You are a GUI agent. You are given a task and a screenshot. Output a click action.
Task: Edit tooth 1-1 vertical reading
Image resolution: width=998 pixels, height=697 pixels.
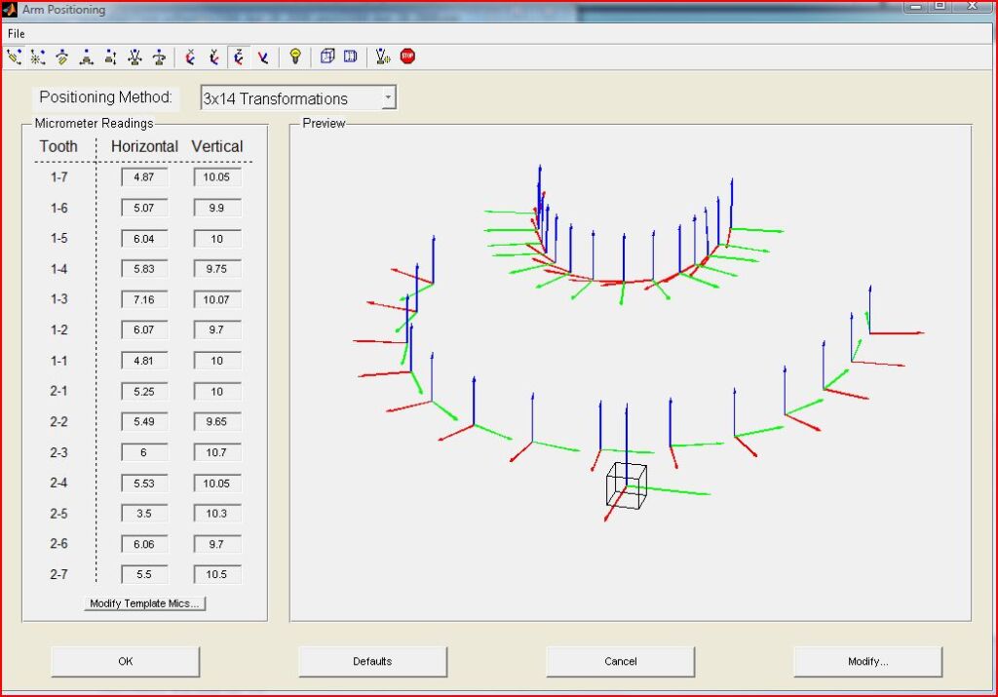[217, 361]
